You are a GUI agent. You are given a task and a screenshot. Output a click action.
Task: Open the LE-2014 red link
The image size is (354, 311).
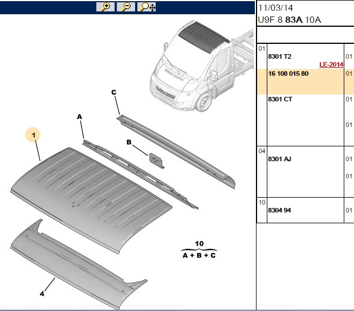click(x=331, y=64)
